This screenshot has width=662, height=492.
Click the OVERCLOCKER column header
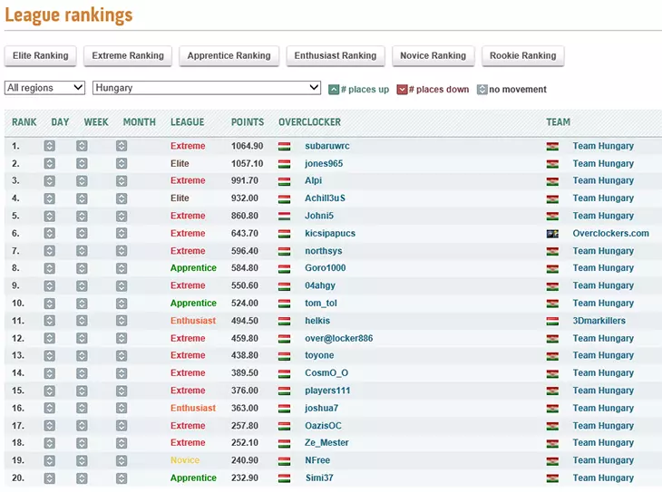pyautogui.click(x=309, y=122)
